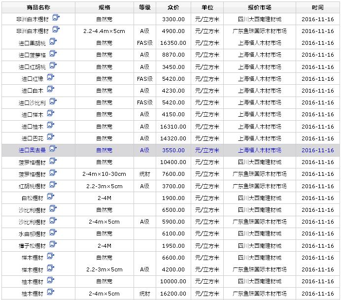341x300 pixels.
Task: Open the chart icon next to 进口红橡
Action: [x=50, y=78]
